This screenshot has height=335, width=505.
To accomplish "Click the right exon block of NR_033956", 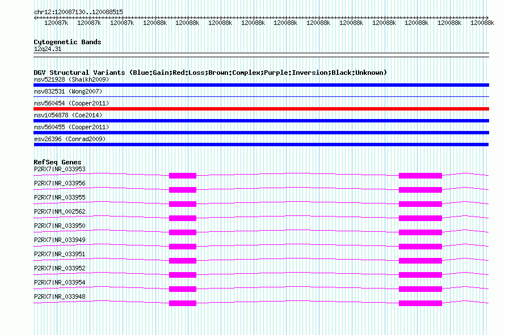I will point(420,190).
